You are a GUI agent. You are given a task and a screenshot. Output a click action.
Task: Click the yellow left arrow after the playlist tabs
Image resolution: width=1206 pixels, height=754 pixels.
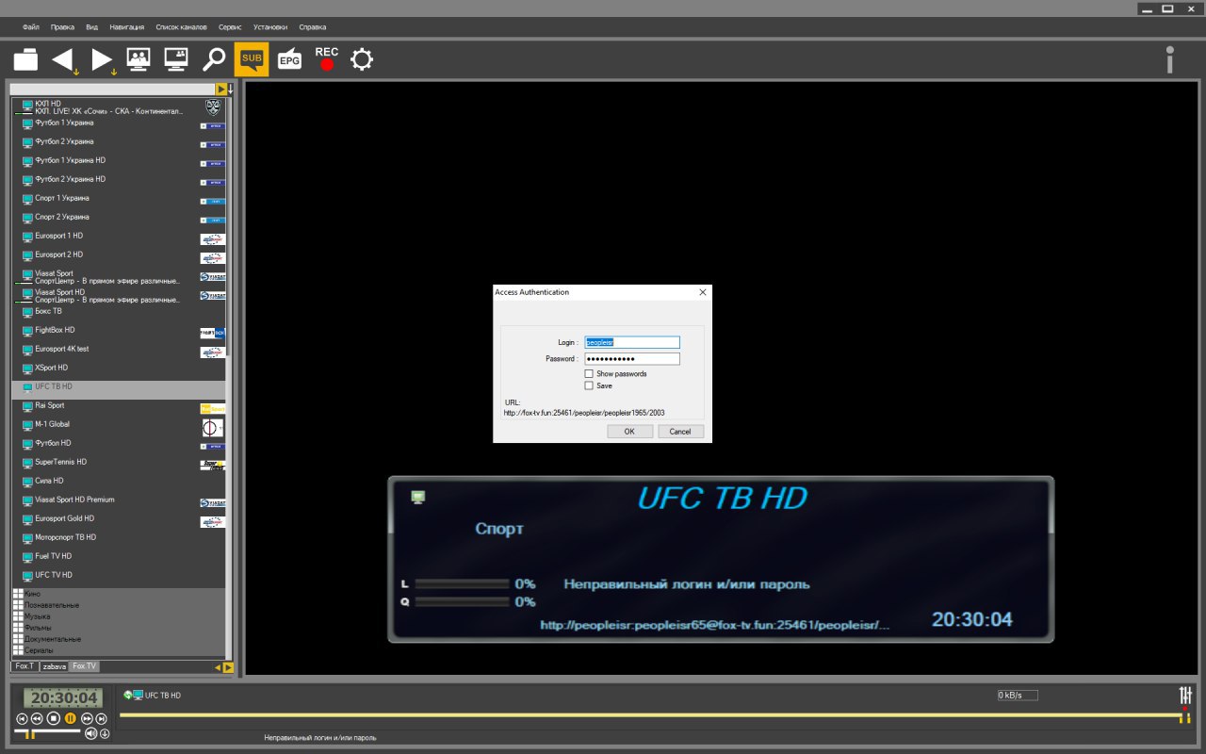pos(218,667)
